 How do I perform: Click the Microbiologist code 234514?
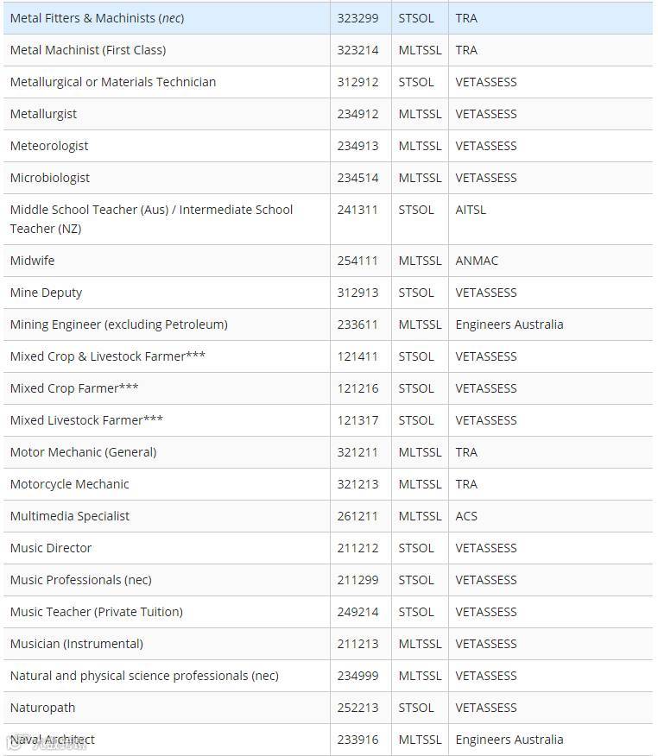pos(357,178)
